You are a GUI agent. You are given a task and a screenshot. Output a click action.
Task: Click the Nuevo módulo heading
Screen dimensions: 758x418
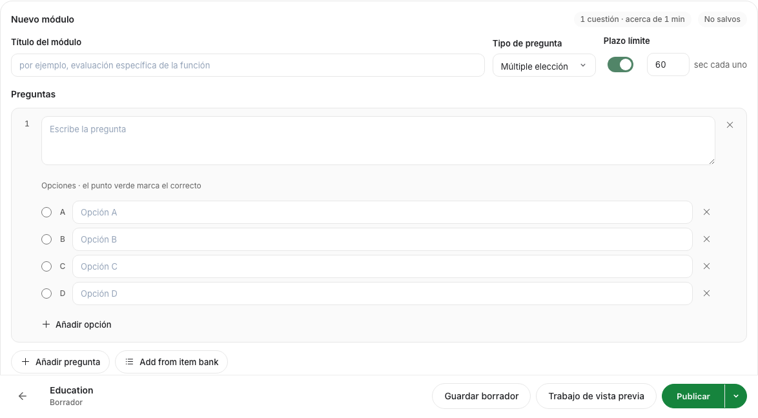[43, 19]
